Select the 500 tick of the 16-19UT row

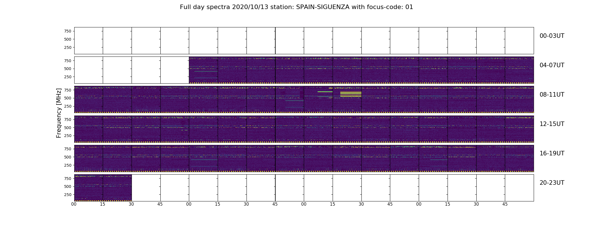(68, 157)
